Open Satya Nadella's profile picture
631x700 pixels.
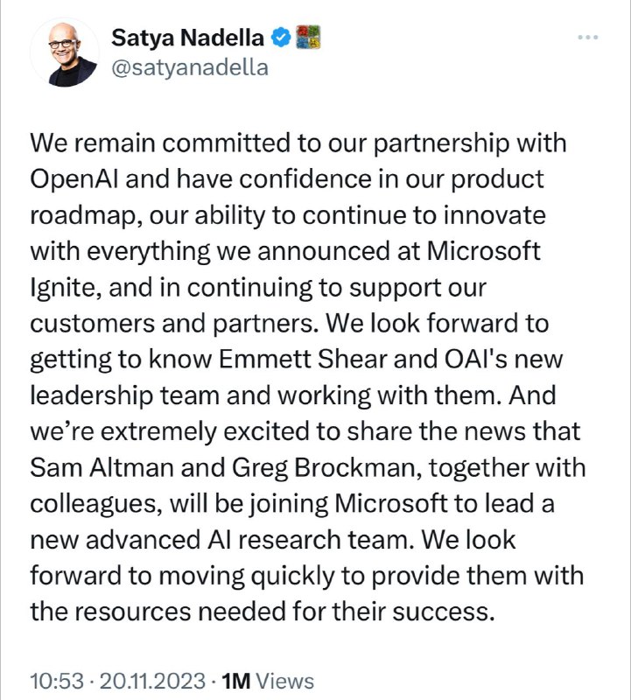tap(65, 53)
